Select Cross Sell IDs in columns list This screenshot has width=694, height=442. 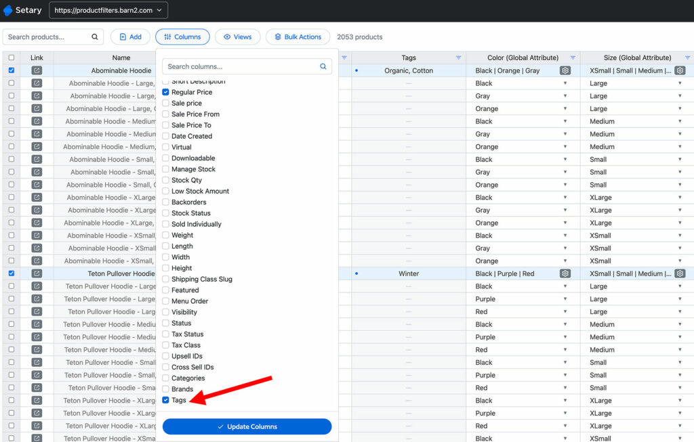click(192, 367)
